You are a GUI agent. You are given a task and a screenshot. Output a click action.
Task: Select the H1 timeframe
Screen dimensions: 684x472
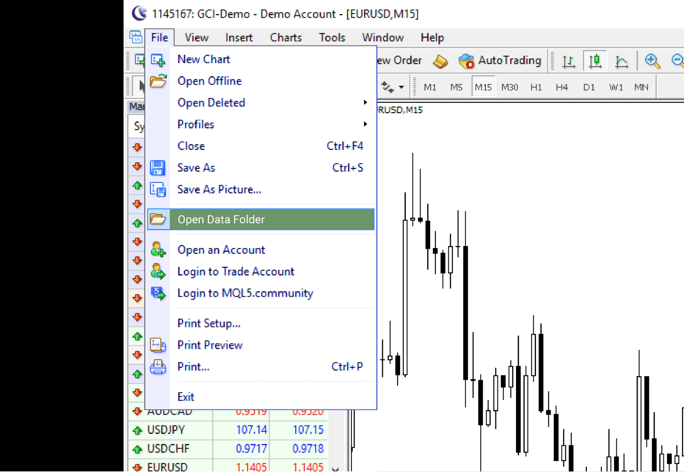[536, 87]
